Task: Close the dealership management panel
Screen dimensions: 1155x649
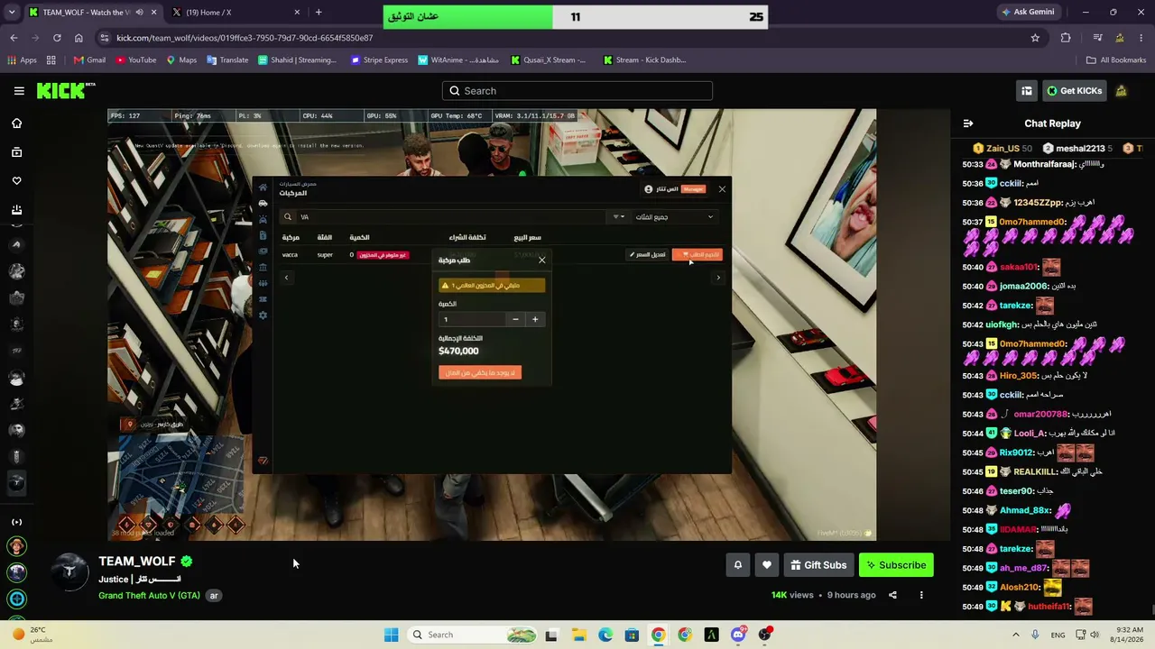Action: pyautogui.click(x=722, y=189)
